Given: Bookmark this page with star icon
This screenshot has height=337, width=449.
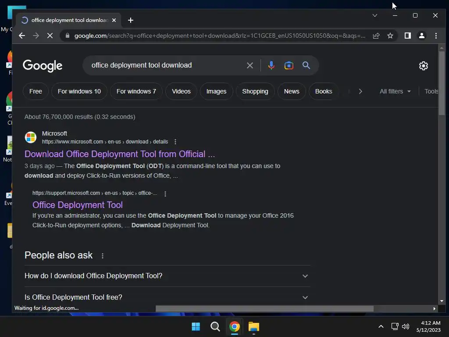Looking at the screenshot, I should (x=390, y=36).
